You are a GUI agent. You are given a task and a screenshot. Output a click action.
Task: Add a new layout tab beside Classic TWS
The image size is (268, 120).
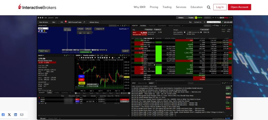pos(60,118)
